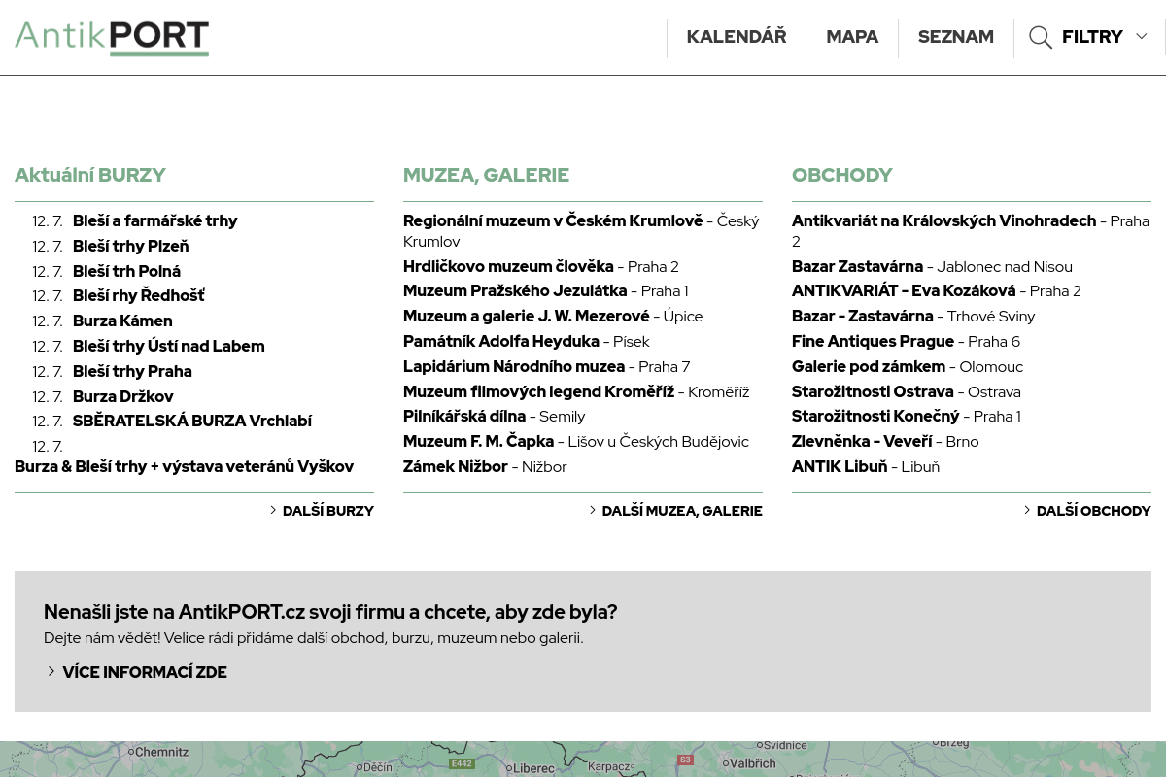Screen dimensions: 1166x777
Task: Open Muzeum filmových legend Kroměříž
Action: pos(538,392)
